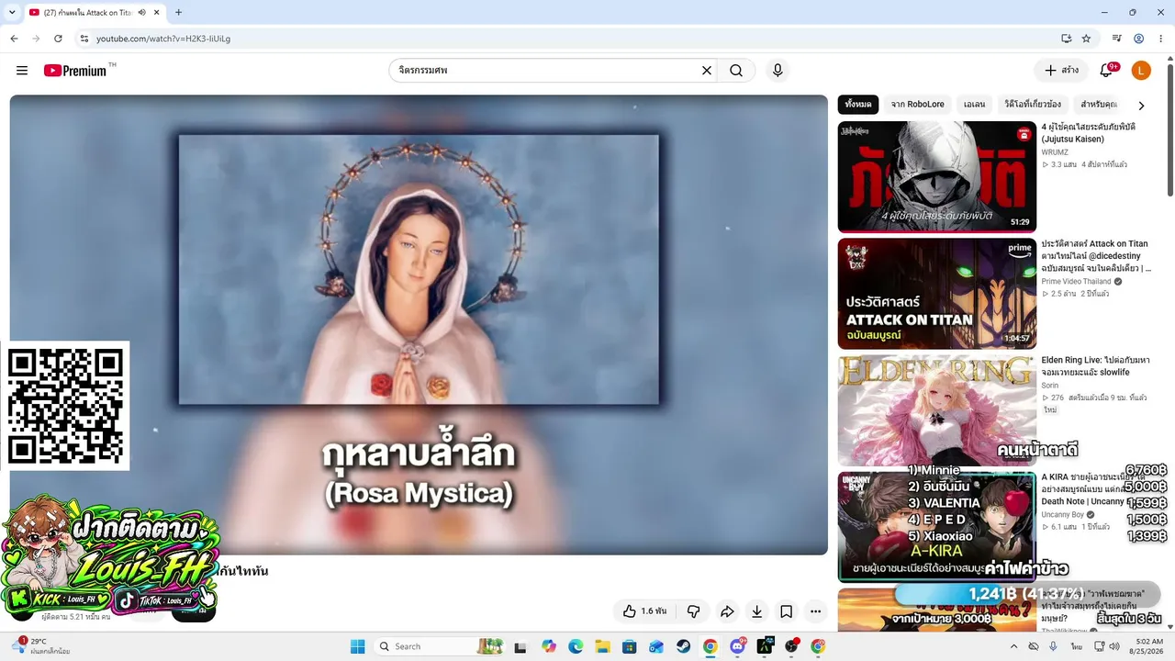Click the browser address bar URL
This screenshot has width=1175, height=661.
(163, 39)
